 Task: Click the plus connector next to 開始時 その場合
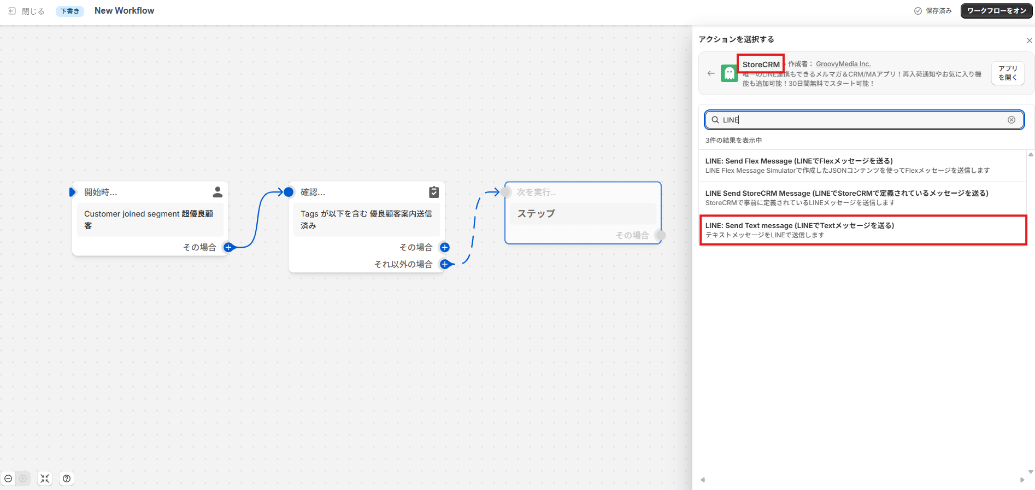228,247
